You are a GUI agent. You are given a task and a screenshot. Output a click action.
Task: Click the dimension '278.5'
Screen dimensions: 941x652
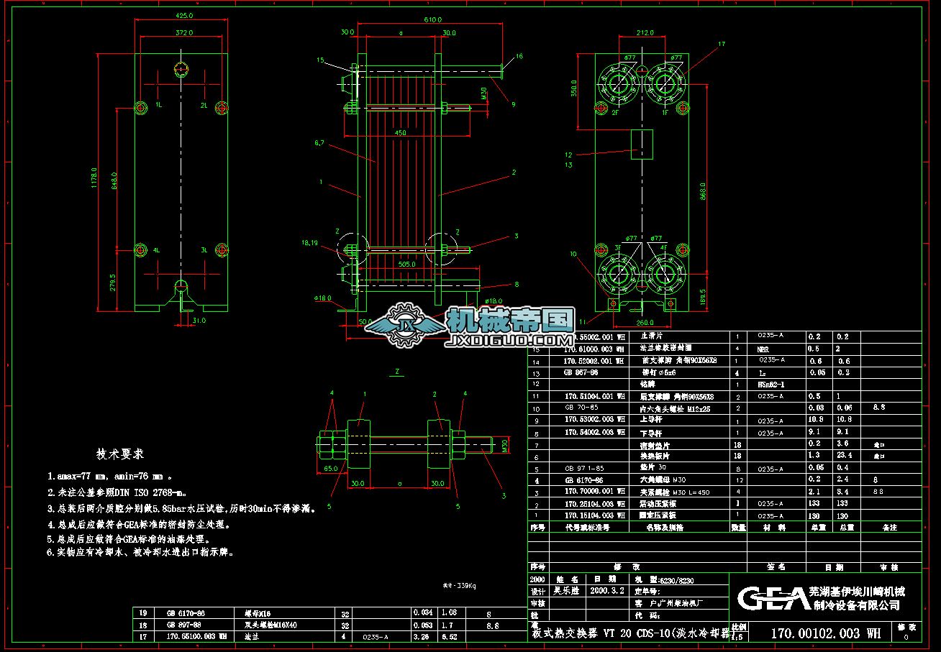click(x=114, y=283)
